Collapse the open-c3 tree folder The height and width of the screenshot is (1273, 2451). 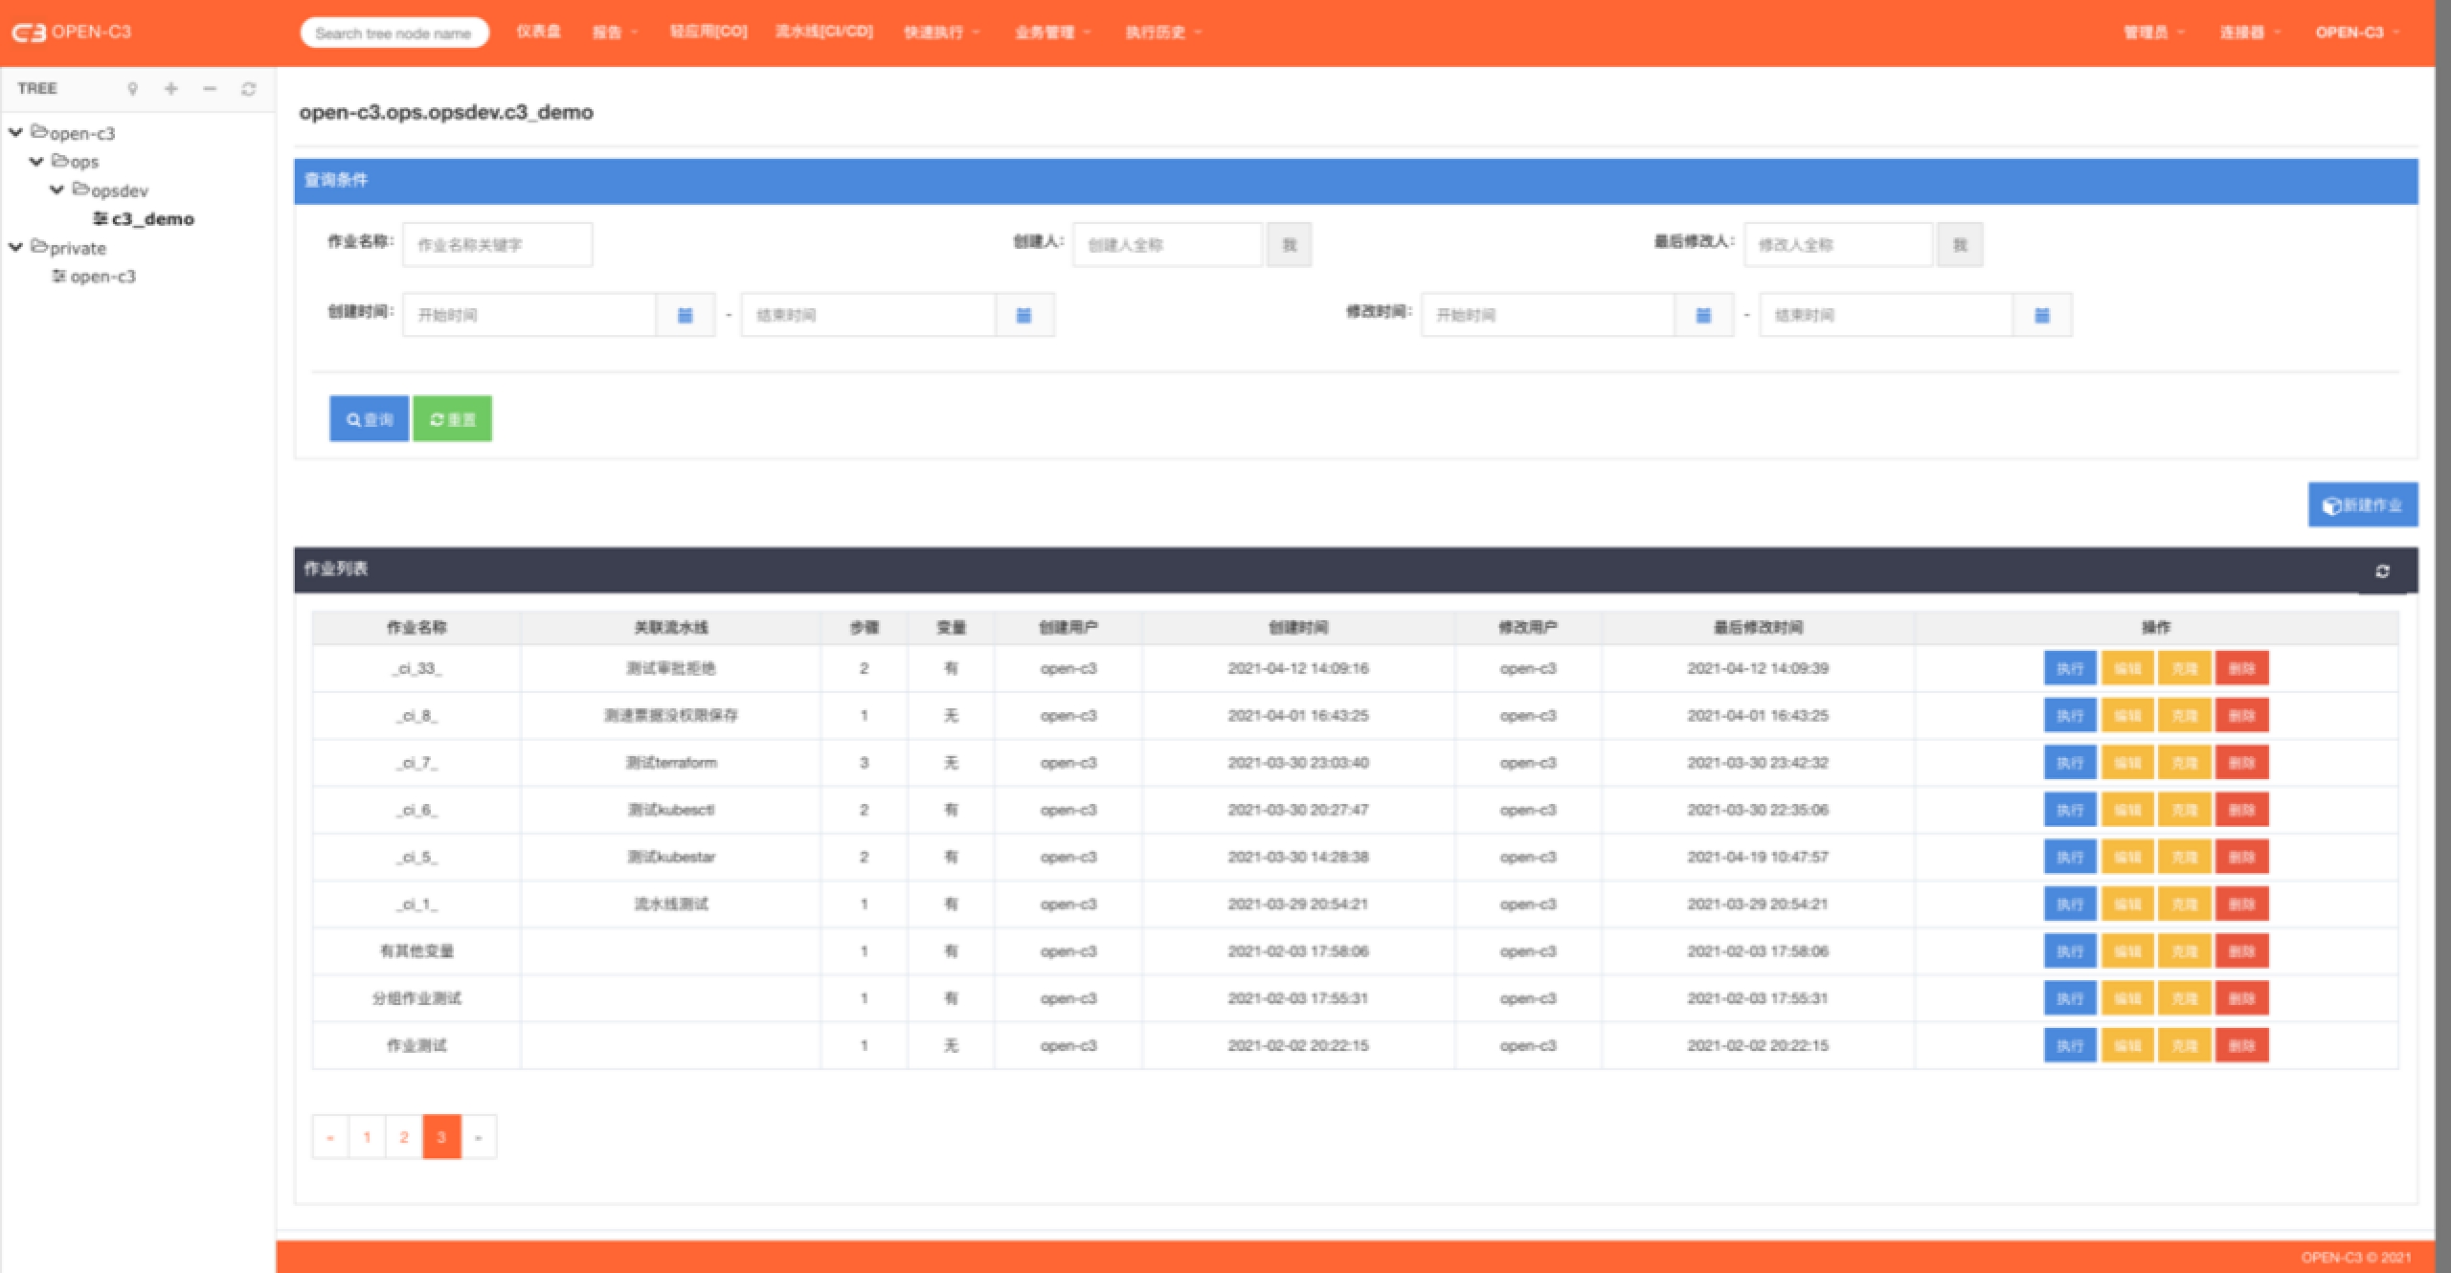click(x=15, y=133)
